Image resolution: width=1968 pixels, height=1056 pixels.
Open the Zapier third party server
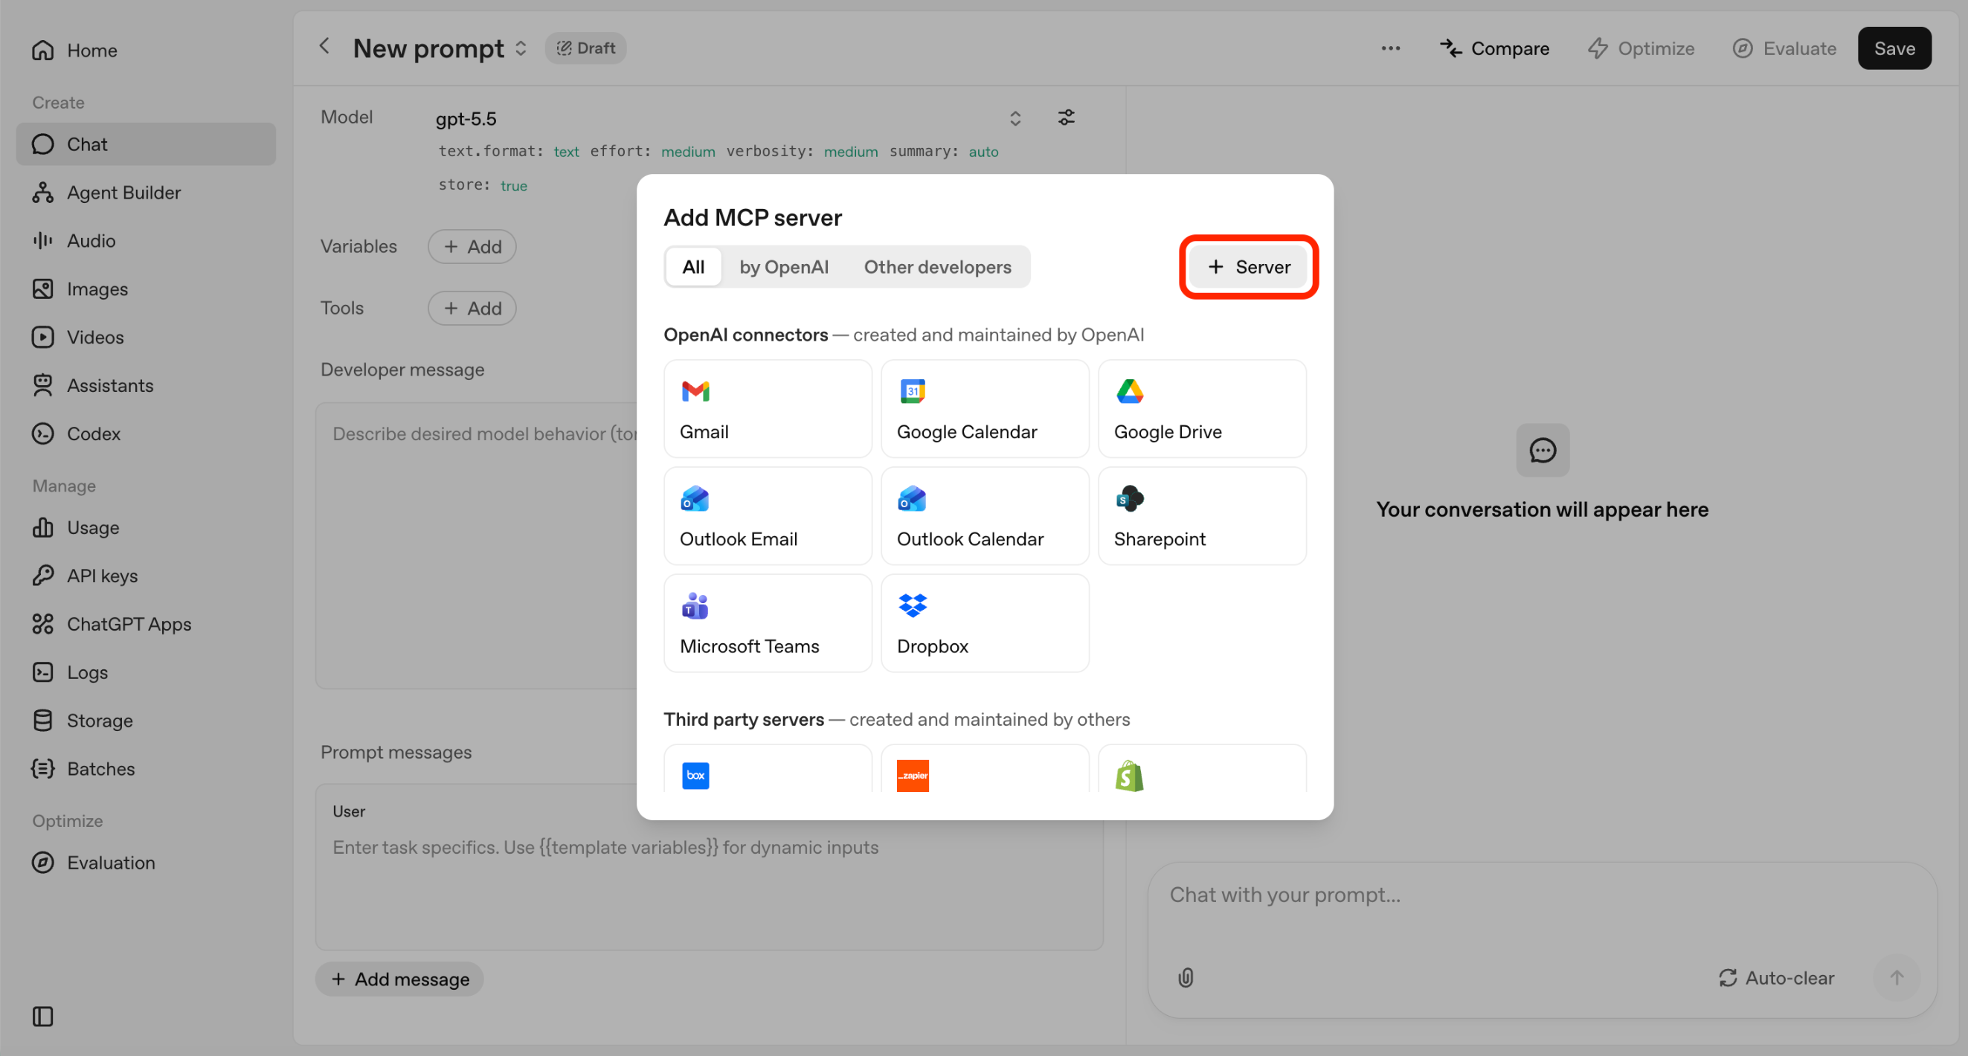(985, 769)
